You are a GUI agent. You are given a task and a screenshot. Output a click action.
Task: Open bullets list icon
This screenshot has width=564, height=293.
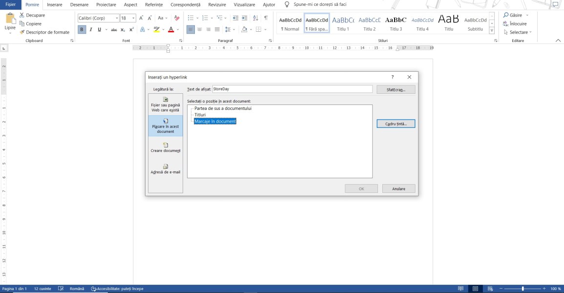pyautogui.click(x=190, y=18)
